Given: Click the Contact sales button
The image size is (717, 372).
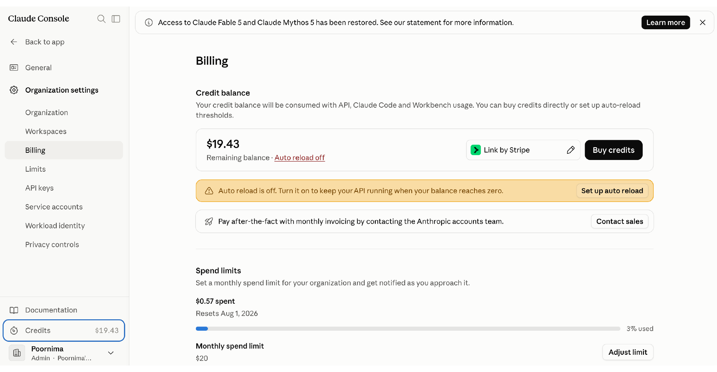Looking at the screenshot, I should coord(620,221).
